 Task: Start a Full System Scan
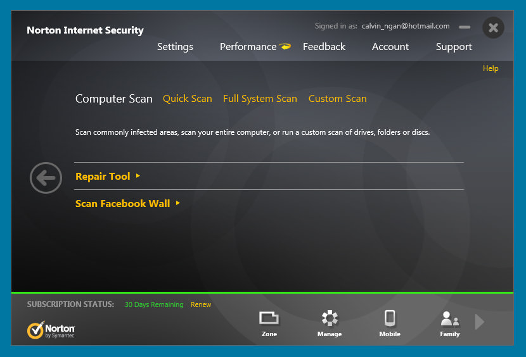click(x=260, y=99)
